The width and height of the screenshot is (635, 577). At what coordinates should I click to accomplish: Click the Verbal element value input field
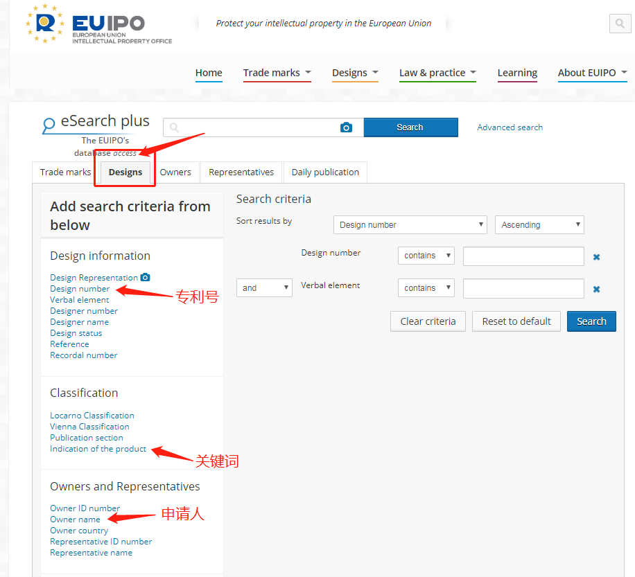coord(523,288)
